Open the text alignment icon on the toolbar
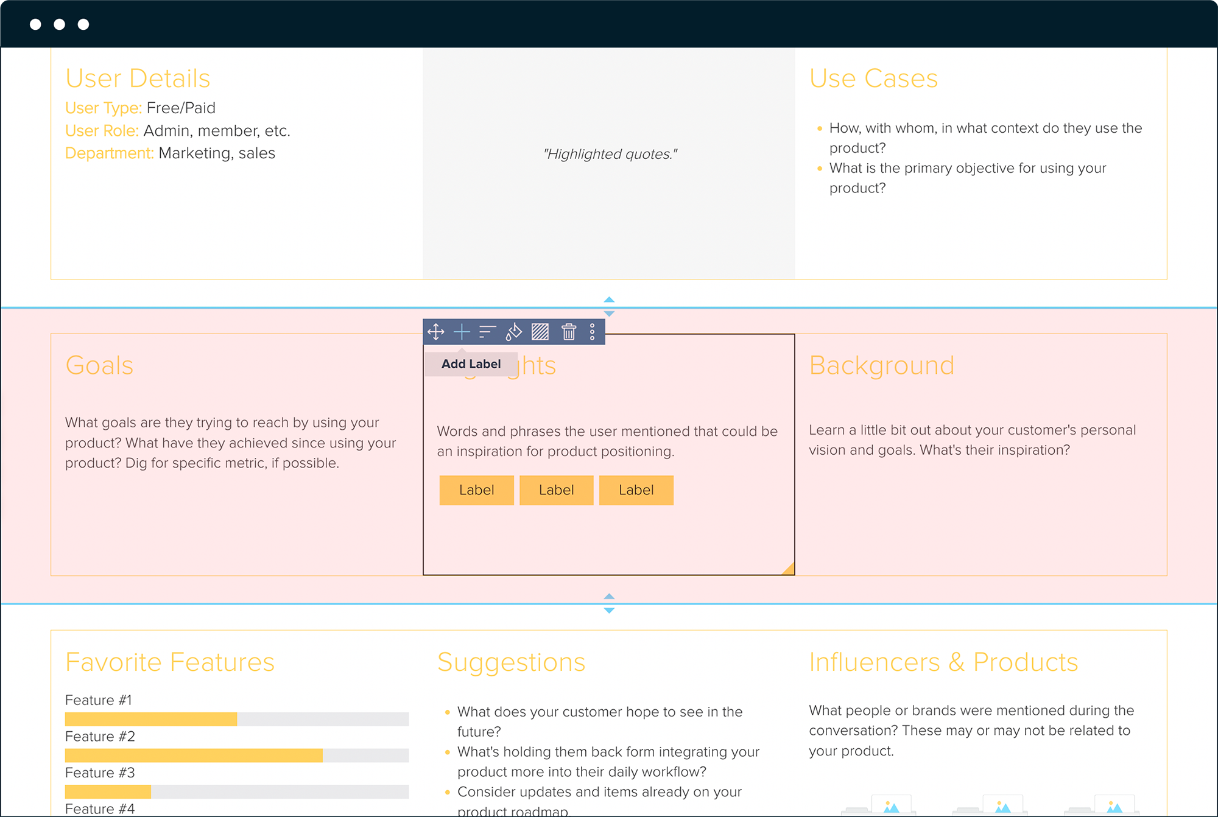This screenshot has height=817, width=1218. (488, 332)
